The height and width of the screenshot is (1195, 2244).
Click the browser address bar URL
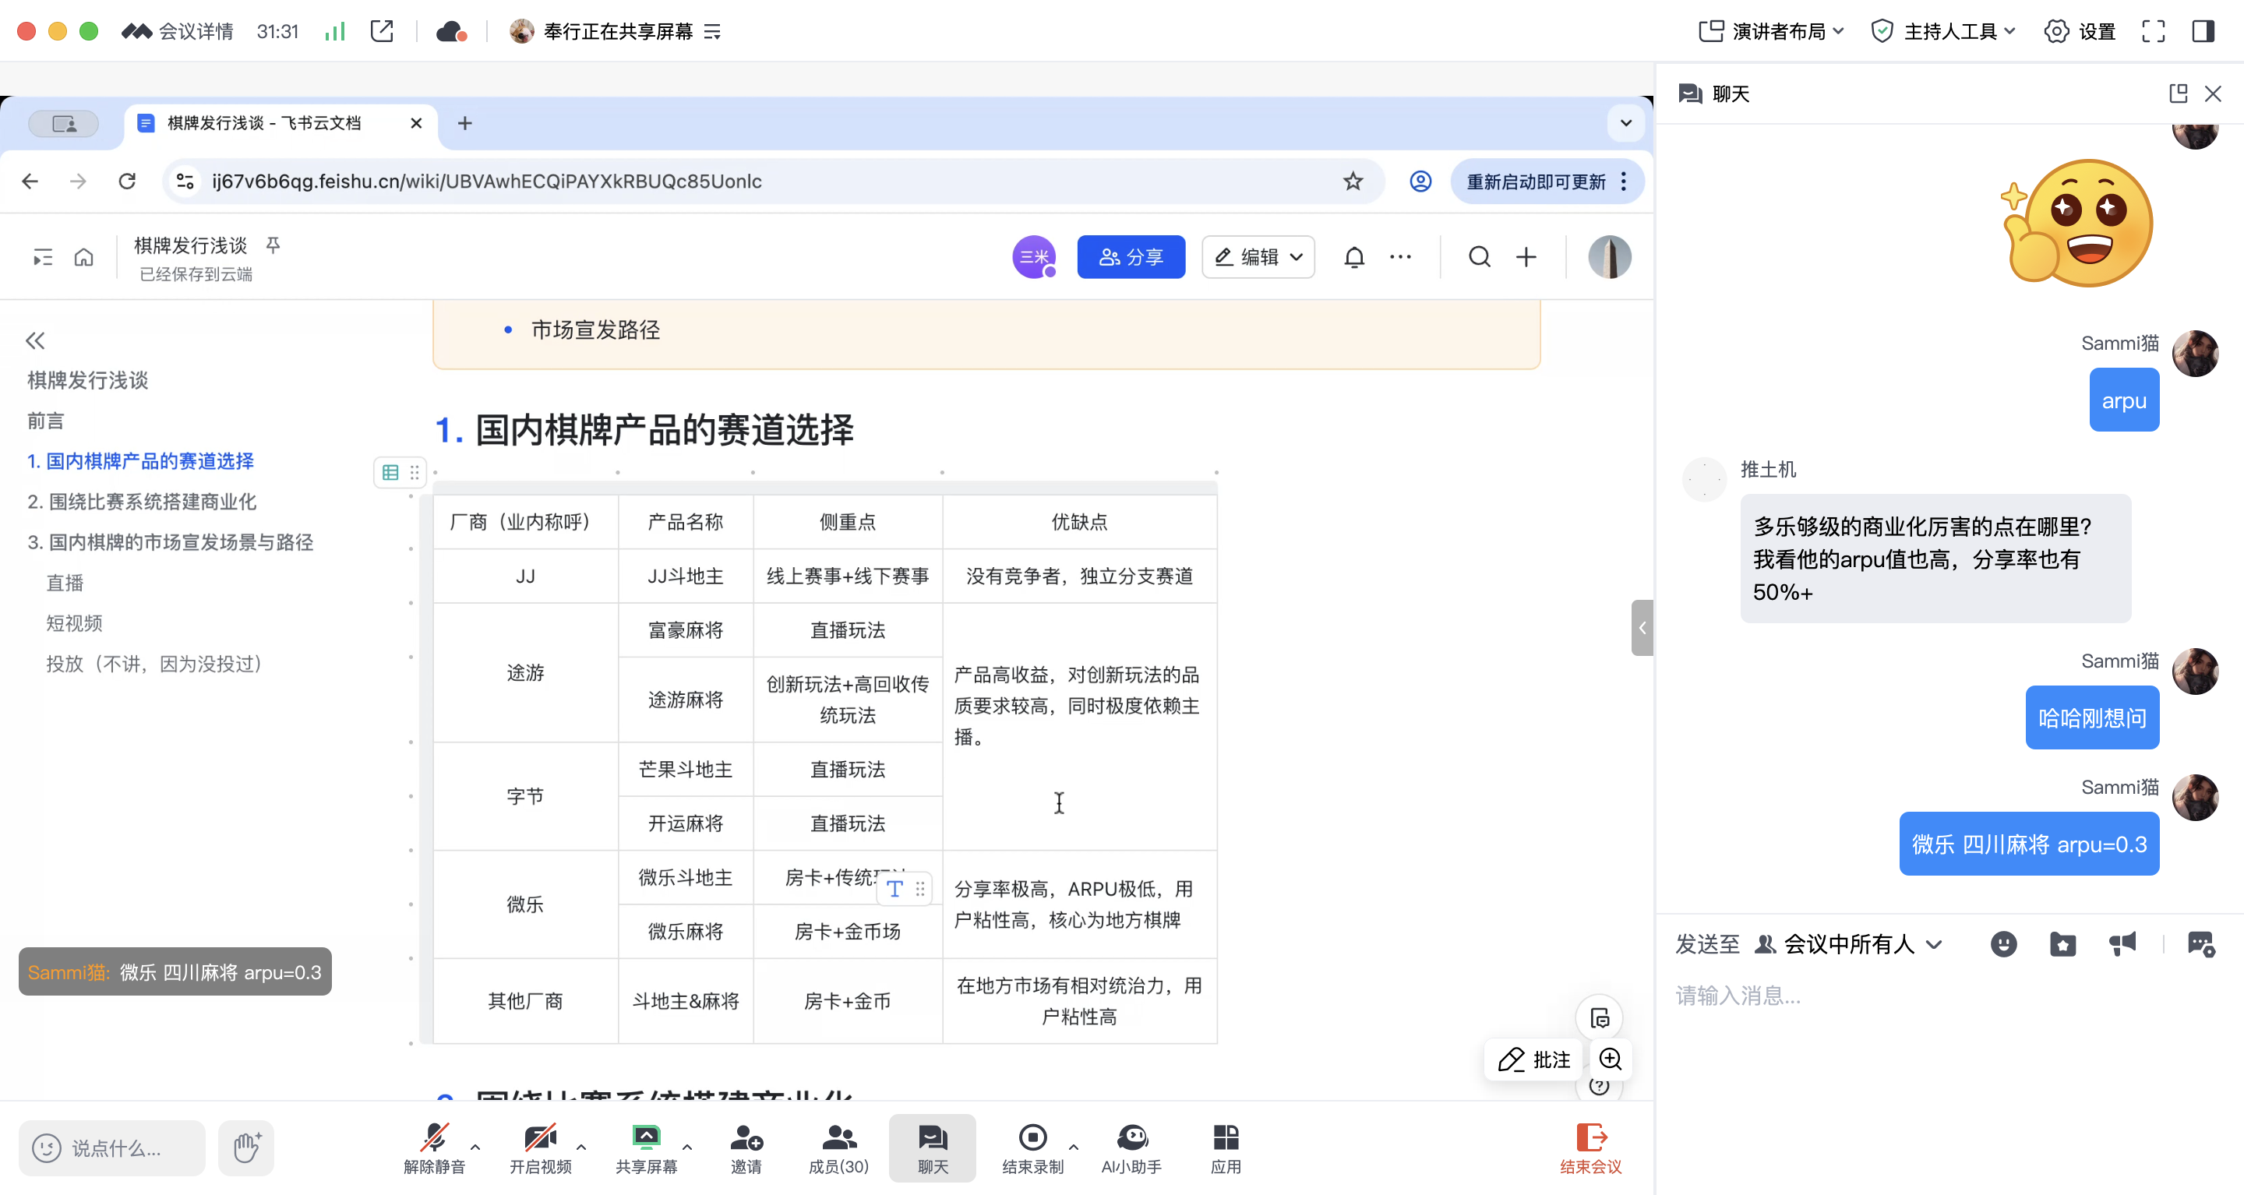coord(486,182)
